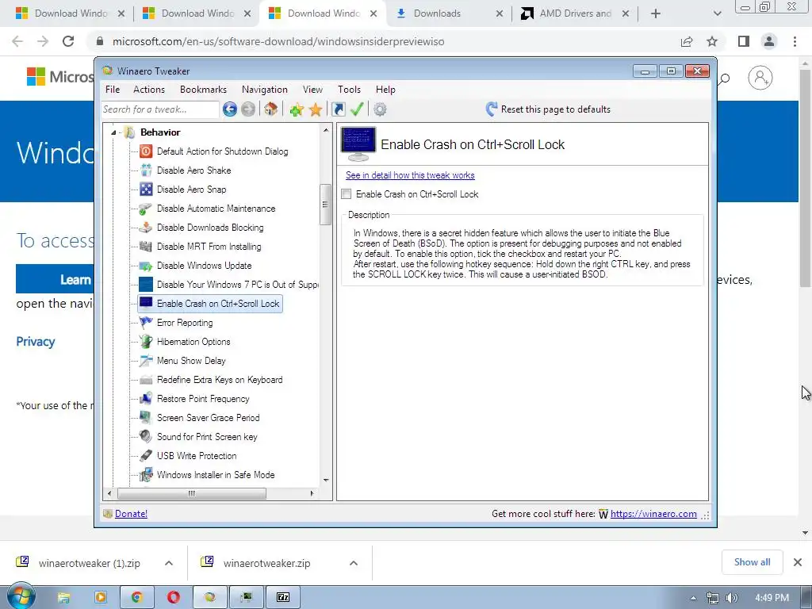This screenshot has height=609, width=812.
Task: Reload the page in Chrome
Action: tap(68, 41)
